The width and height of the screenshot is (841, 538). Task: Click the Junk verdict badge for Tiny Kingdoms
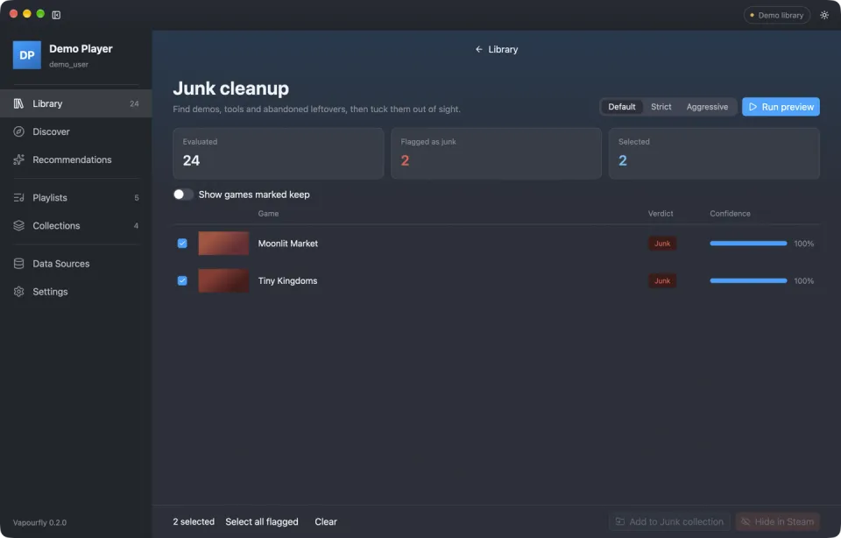662,280
